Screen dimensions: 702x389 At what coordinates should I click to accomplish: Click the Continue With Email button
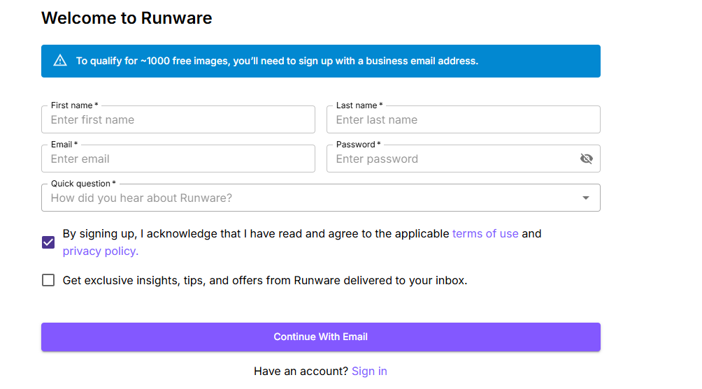coord(320,337)
